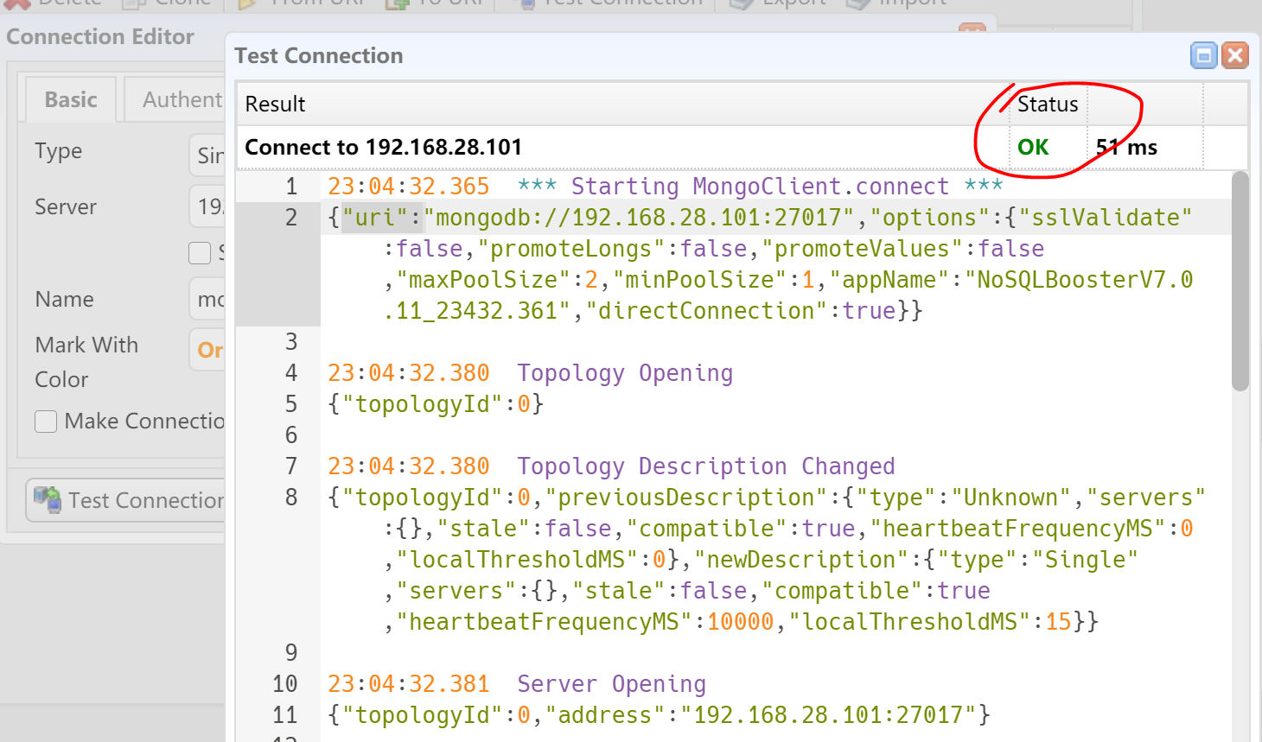This screenshot has height=742, width=1262.
Task: Maximize the Test Connection dialog
Action: pyautogui.click(x=1203, y=55)
